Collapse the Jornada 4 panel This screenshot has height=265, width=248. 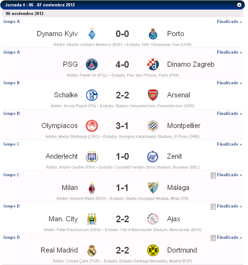point(239,5)
